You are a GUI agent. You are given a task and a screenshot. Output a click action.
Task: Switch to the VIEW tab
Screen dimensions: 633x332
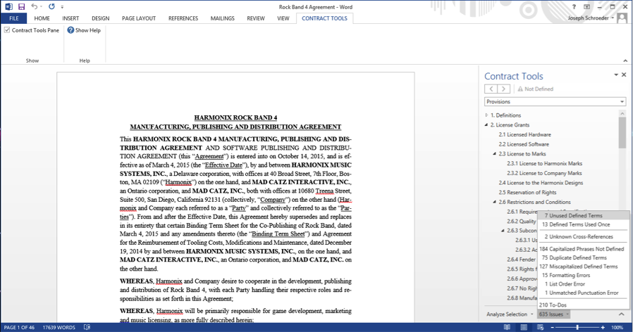pyautogui.click(x=283, y=18)
